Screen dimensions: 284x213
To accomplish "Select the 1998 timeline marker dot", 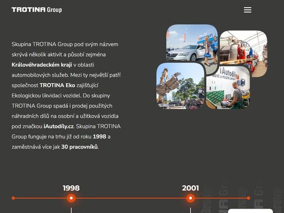I will click(x=71, y=198).
